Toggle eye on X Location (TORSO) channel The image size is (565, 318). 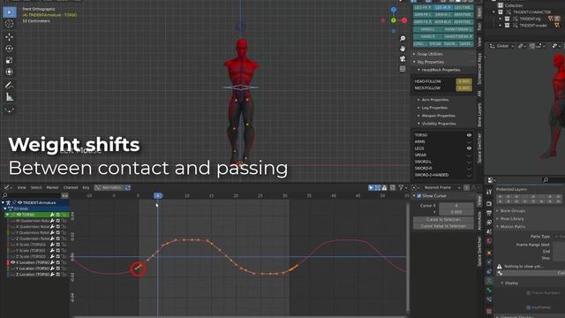(x=12, y=262)
